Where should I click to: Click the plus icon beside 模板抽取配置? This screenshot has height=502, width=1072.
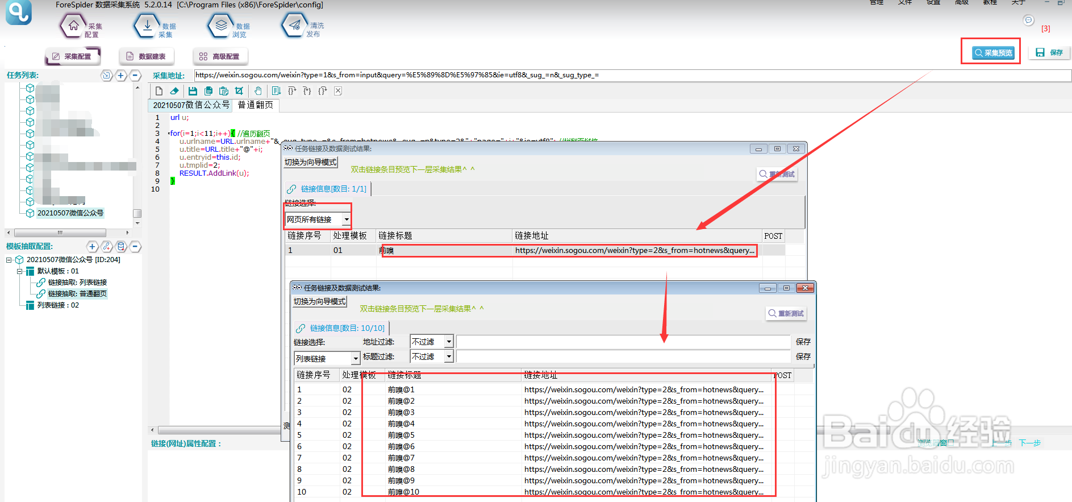pos(93,246)
